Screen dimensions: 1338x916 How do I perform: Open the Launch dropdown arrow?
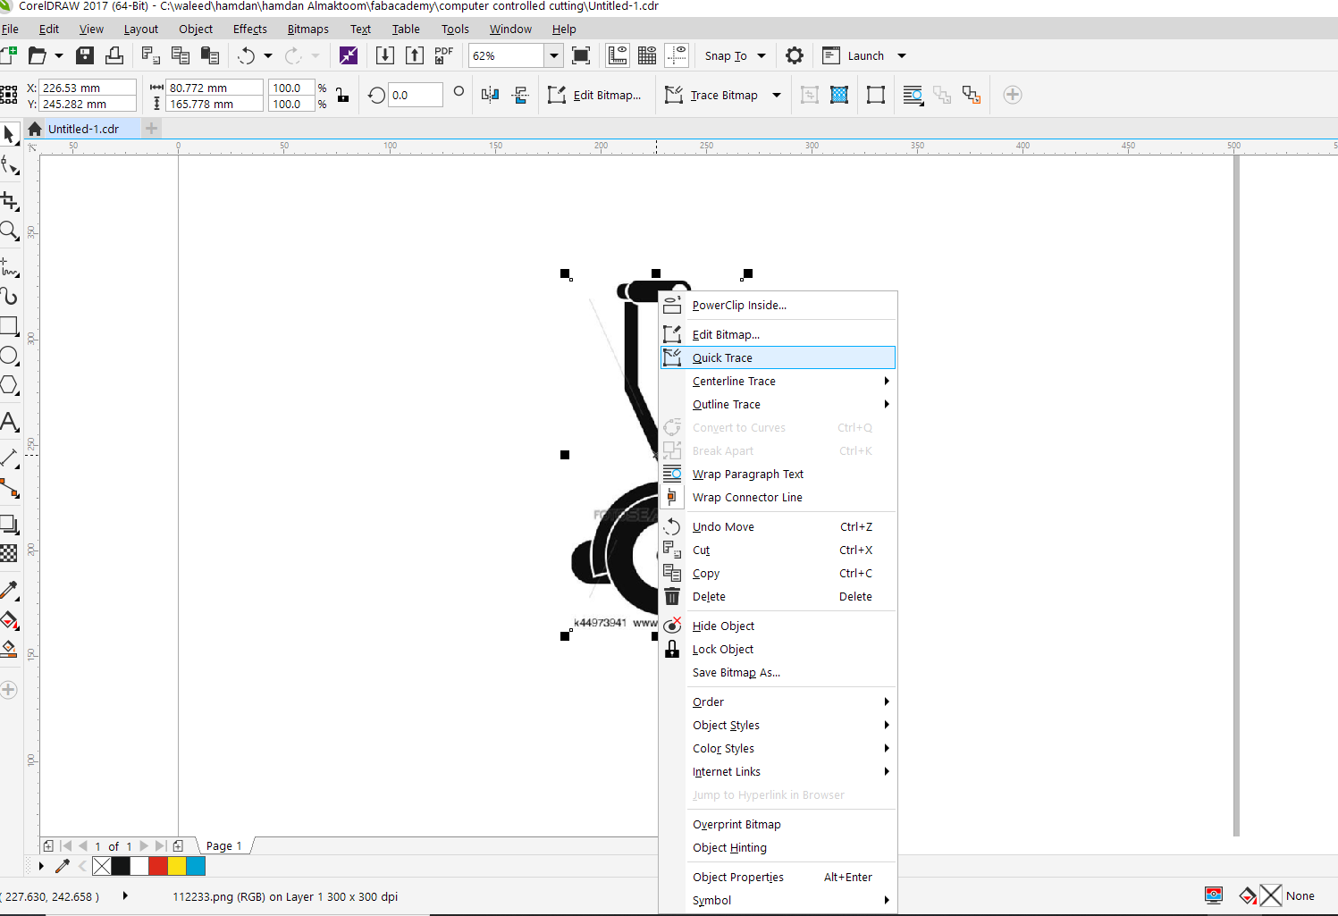pyautogui.click(x=902, y=55)
